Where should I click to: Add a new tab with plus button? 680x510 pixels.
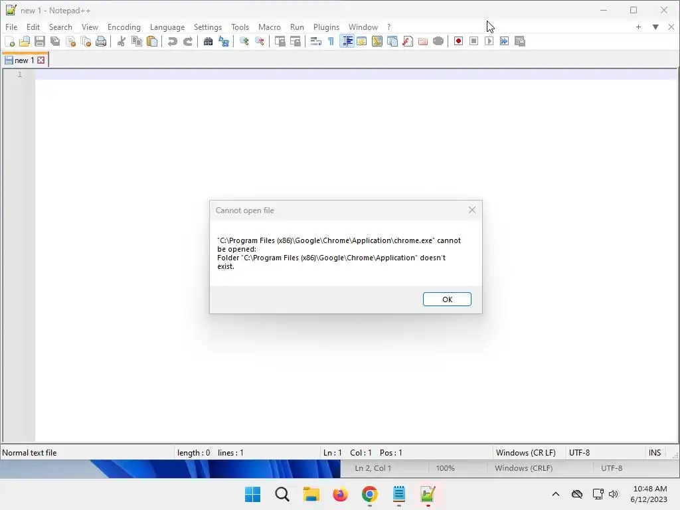point(638,27)
